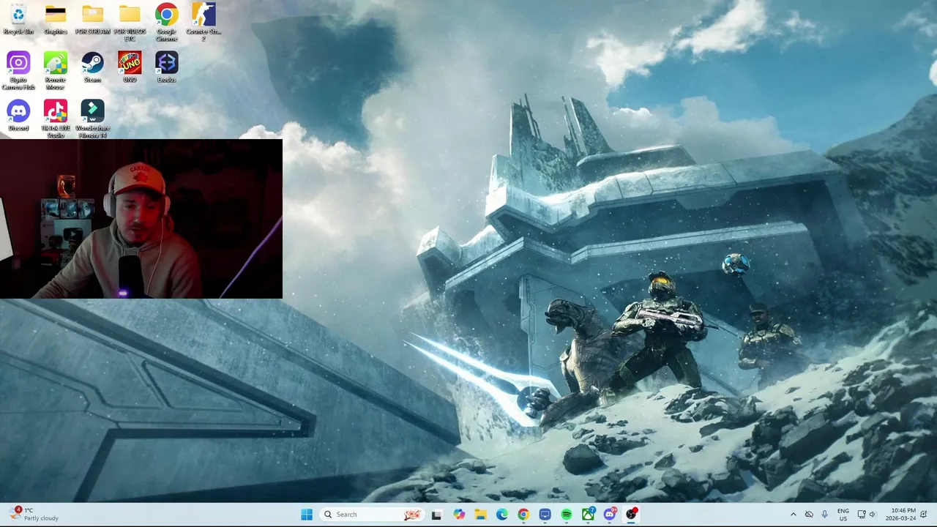This screenshot has width=937, height=527.
Task: Open Spotify from the taskbar
Action: [x=567, y=515]
